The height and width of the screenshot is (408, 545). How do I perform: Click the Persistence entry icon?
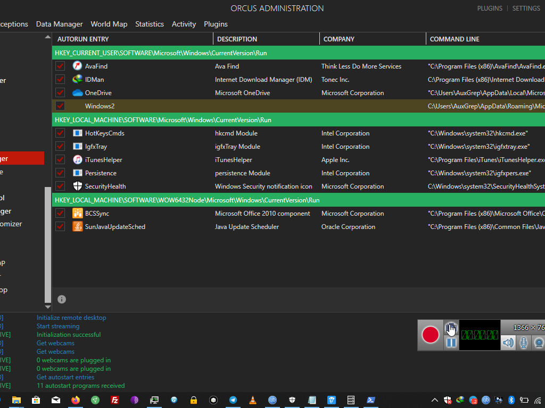coord(77,173)
